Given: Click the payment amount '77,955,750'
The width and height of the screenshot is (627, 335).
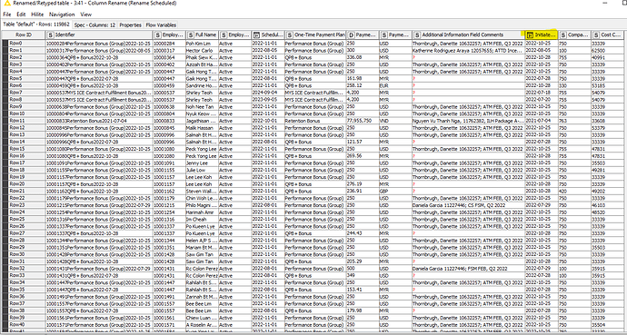Looking at the screenshot, I should 363,121.
